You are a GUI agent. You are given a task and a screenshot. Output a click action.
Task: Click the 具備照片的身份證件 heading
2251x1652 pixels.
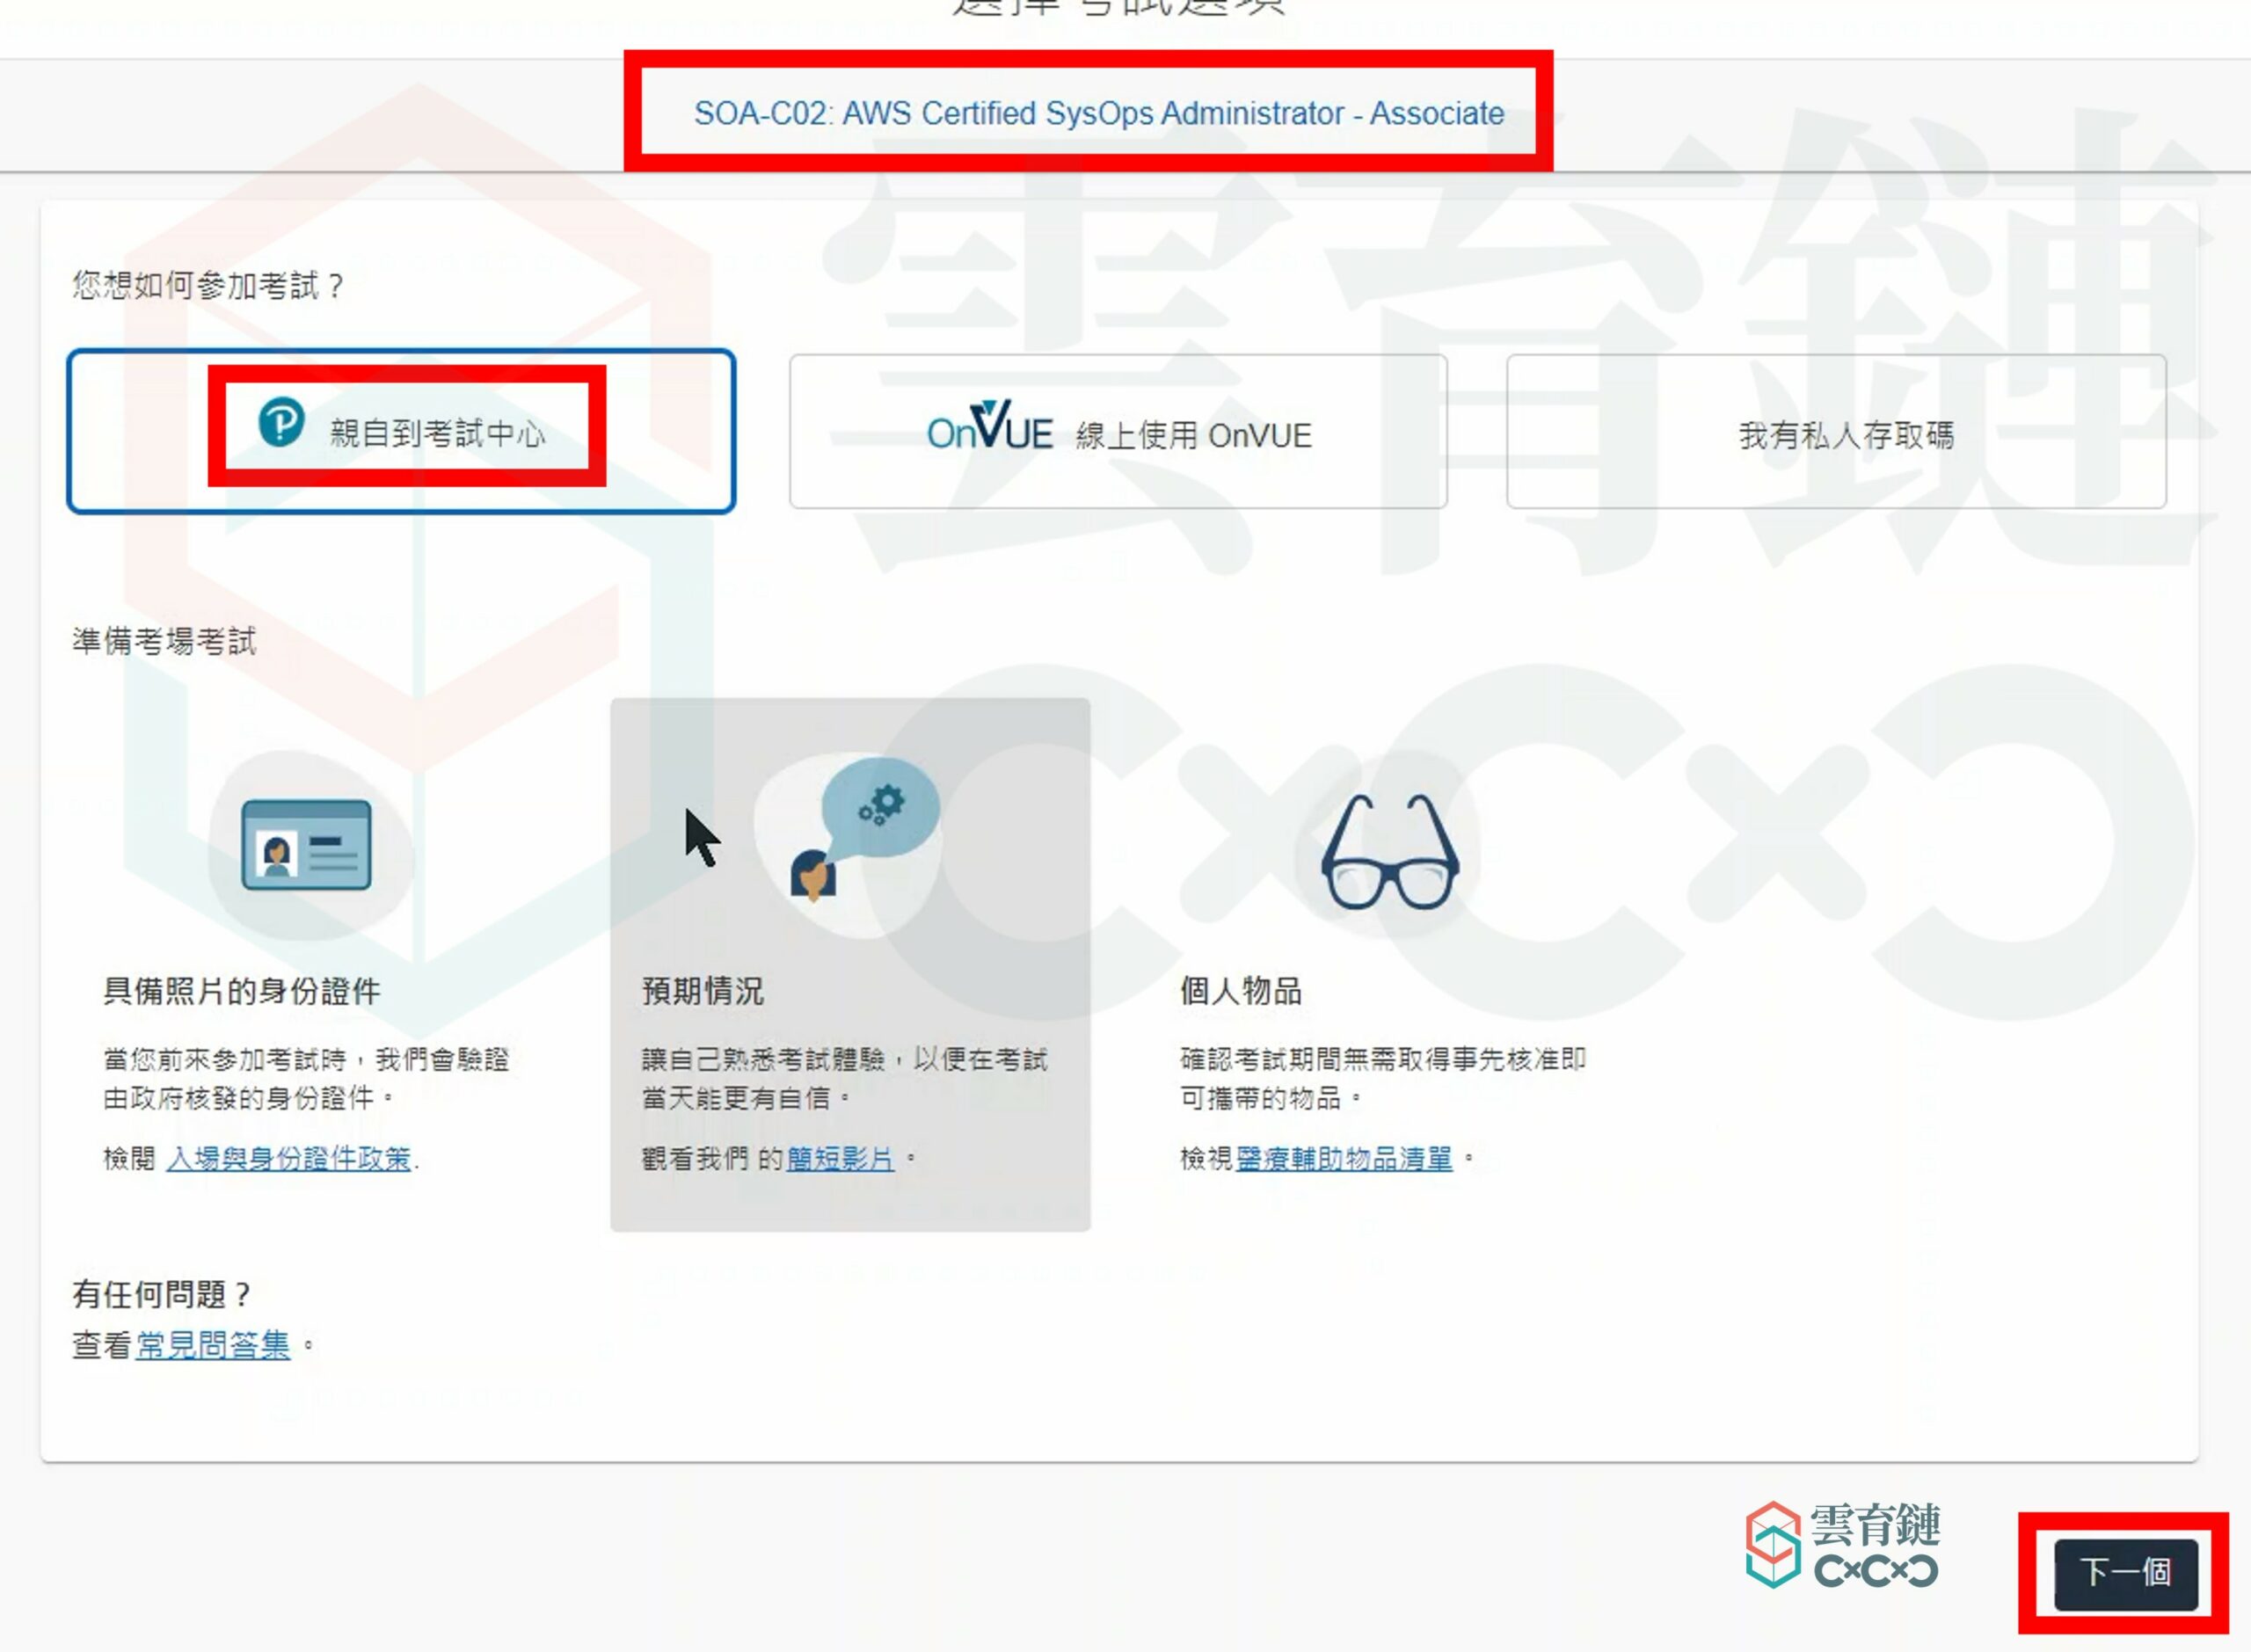click(242, 991)
